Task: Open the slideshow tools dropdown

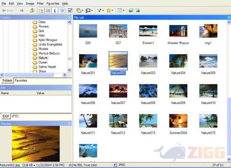Action: click(89, 10)
